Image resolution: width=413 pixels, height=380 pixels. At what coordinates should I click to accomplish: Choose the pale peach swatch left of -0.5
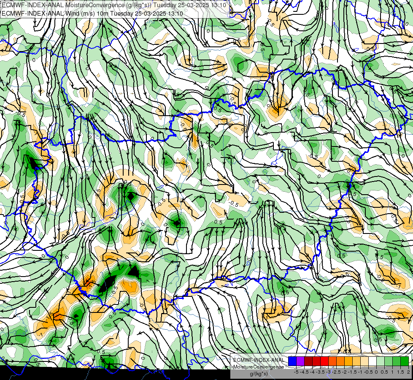coord(364,361)
